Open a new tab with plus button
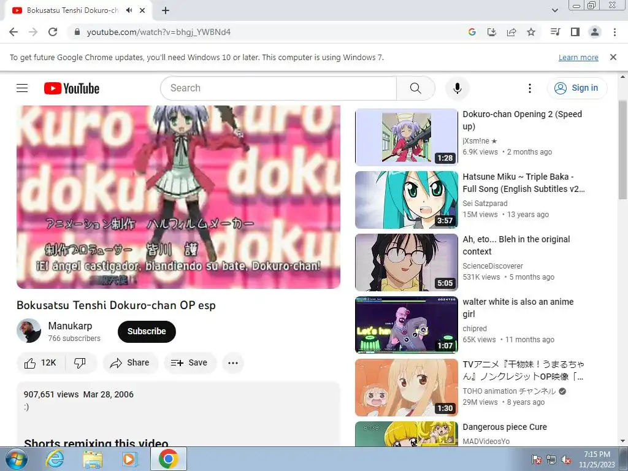The width and height of the screenshot is (628, 471). (x=166, y=10)
